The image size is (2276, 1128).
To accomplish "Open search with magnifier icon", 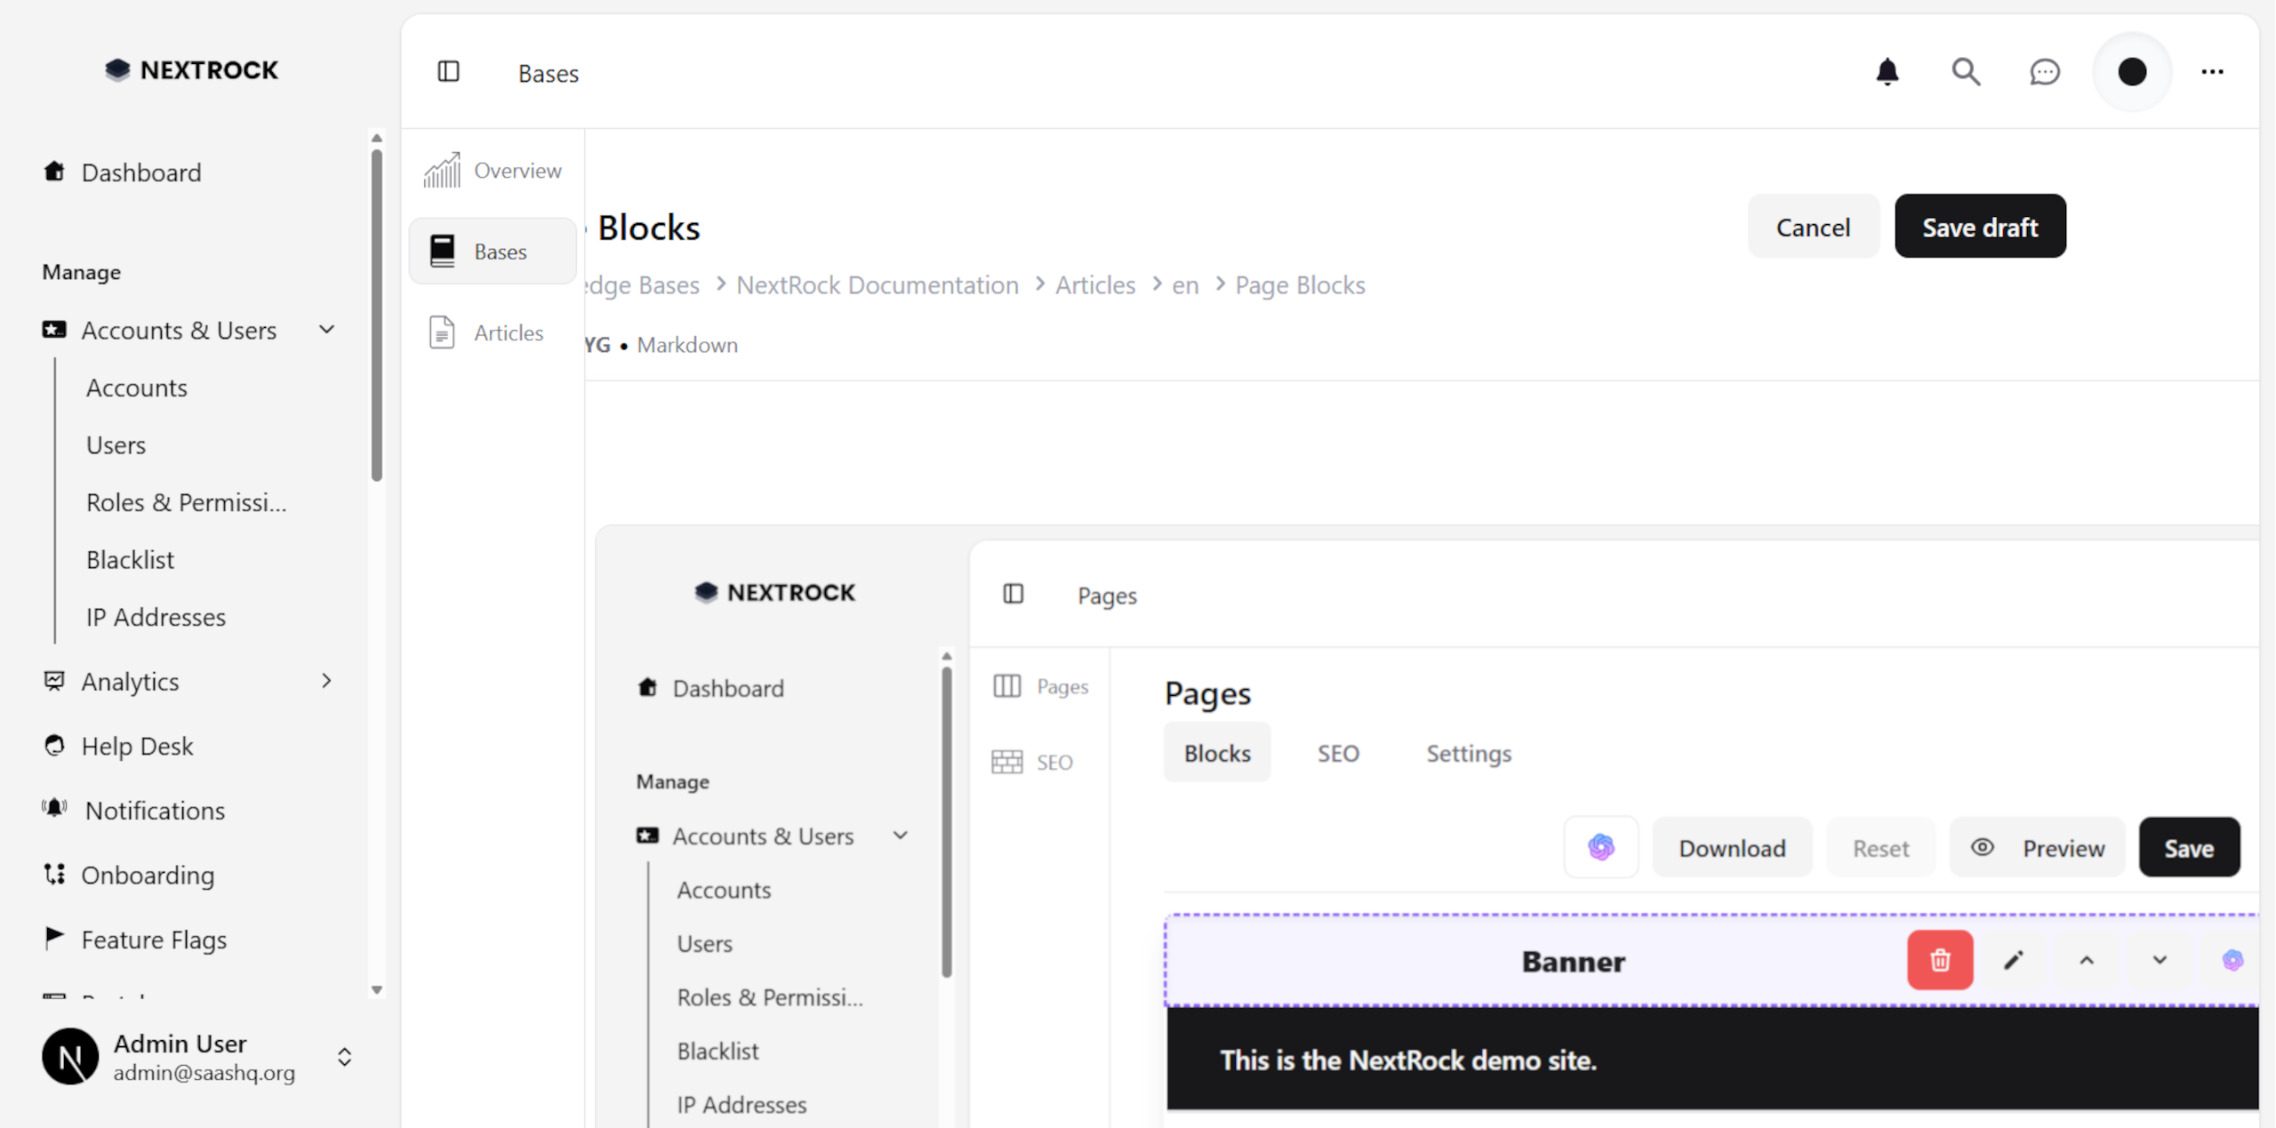I will click(1966, 72).
